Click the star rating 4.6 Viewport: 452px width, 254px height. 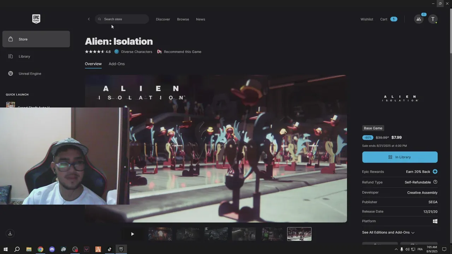[x=98, y=52]
